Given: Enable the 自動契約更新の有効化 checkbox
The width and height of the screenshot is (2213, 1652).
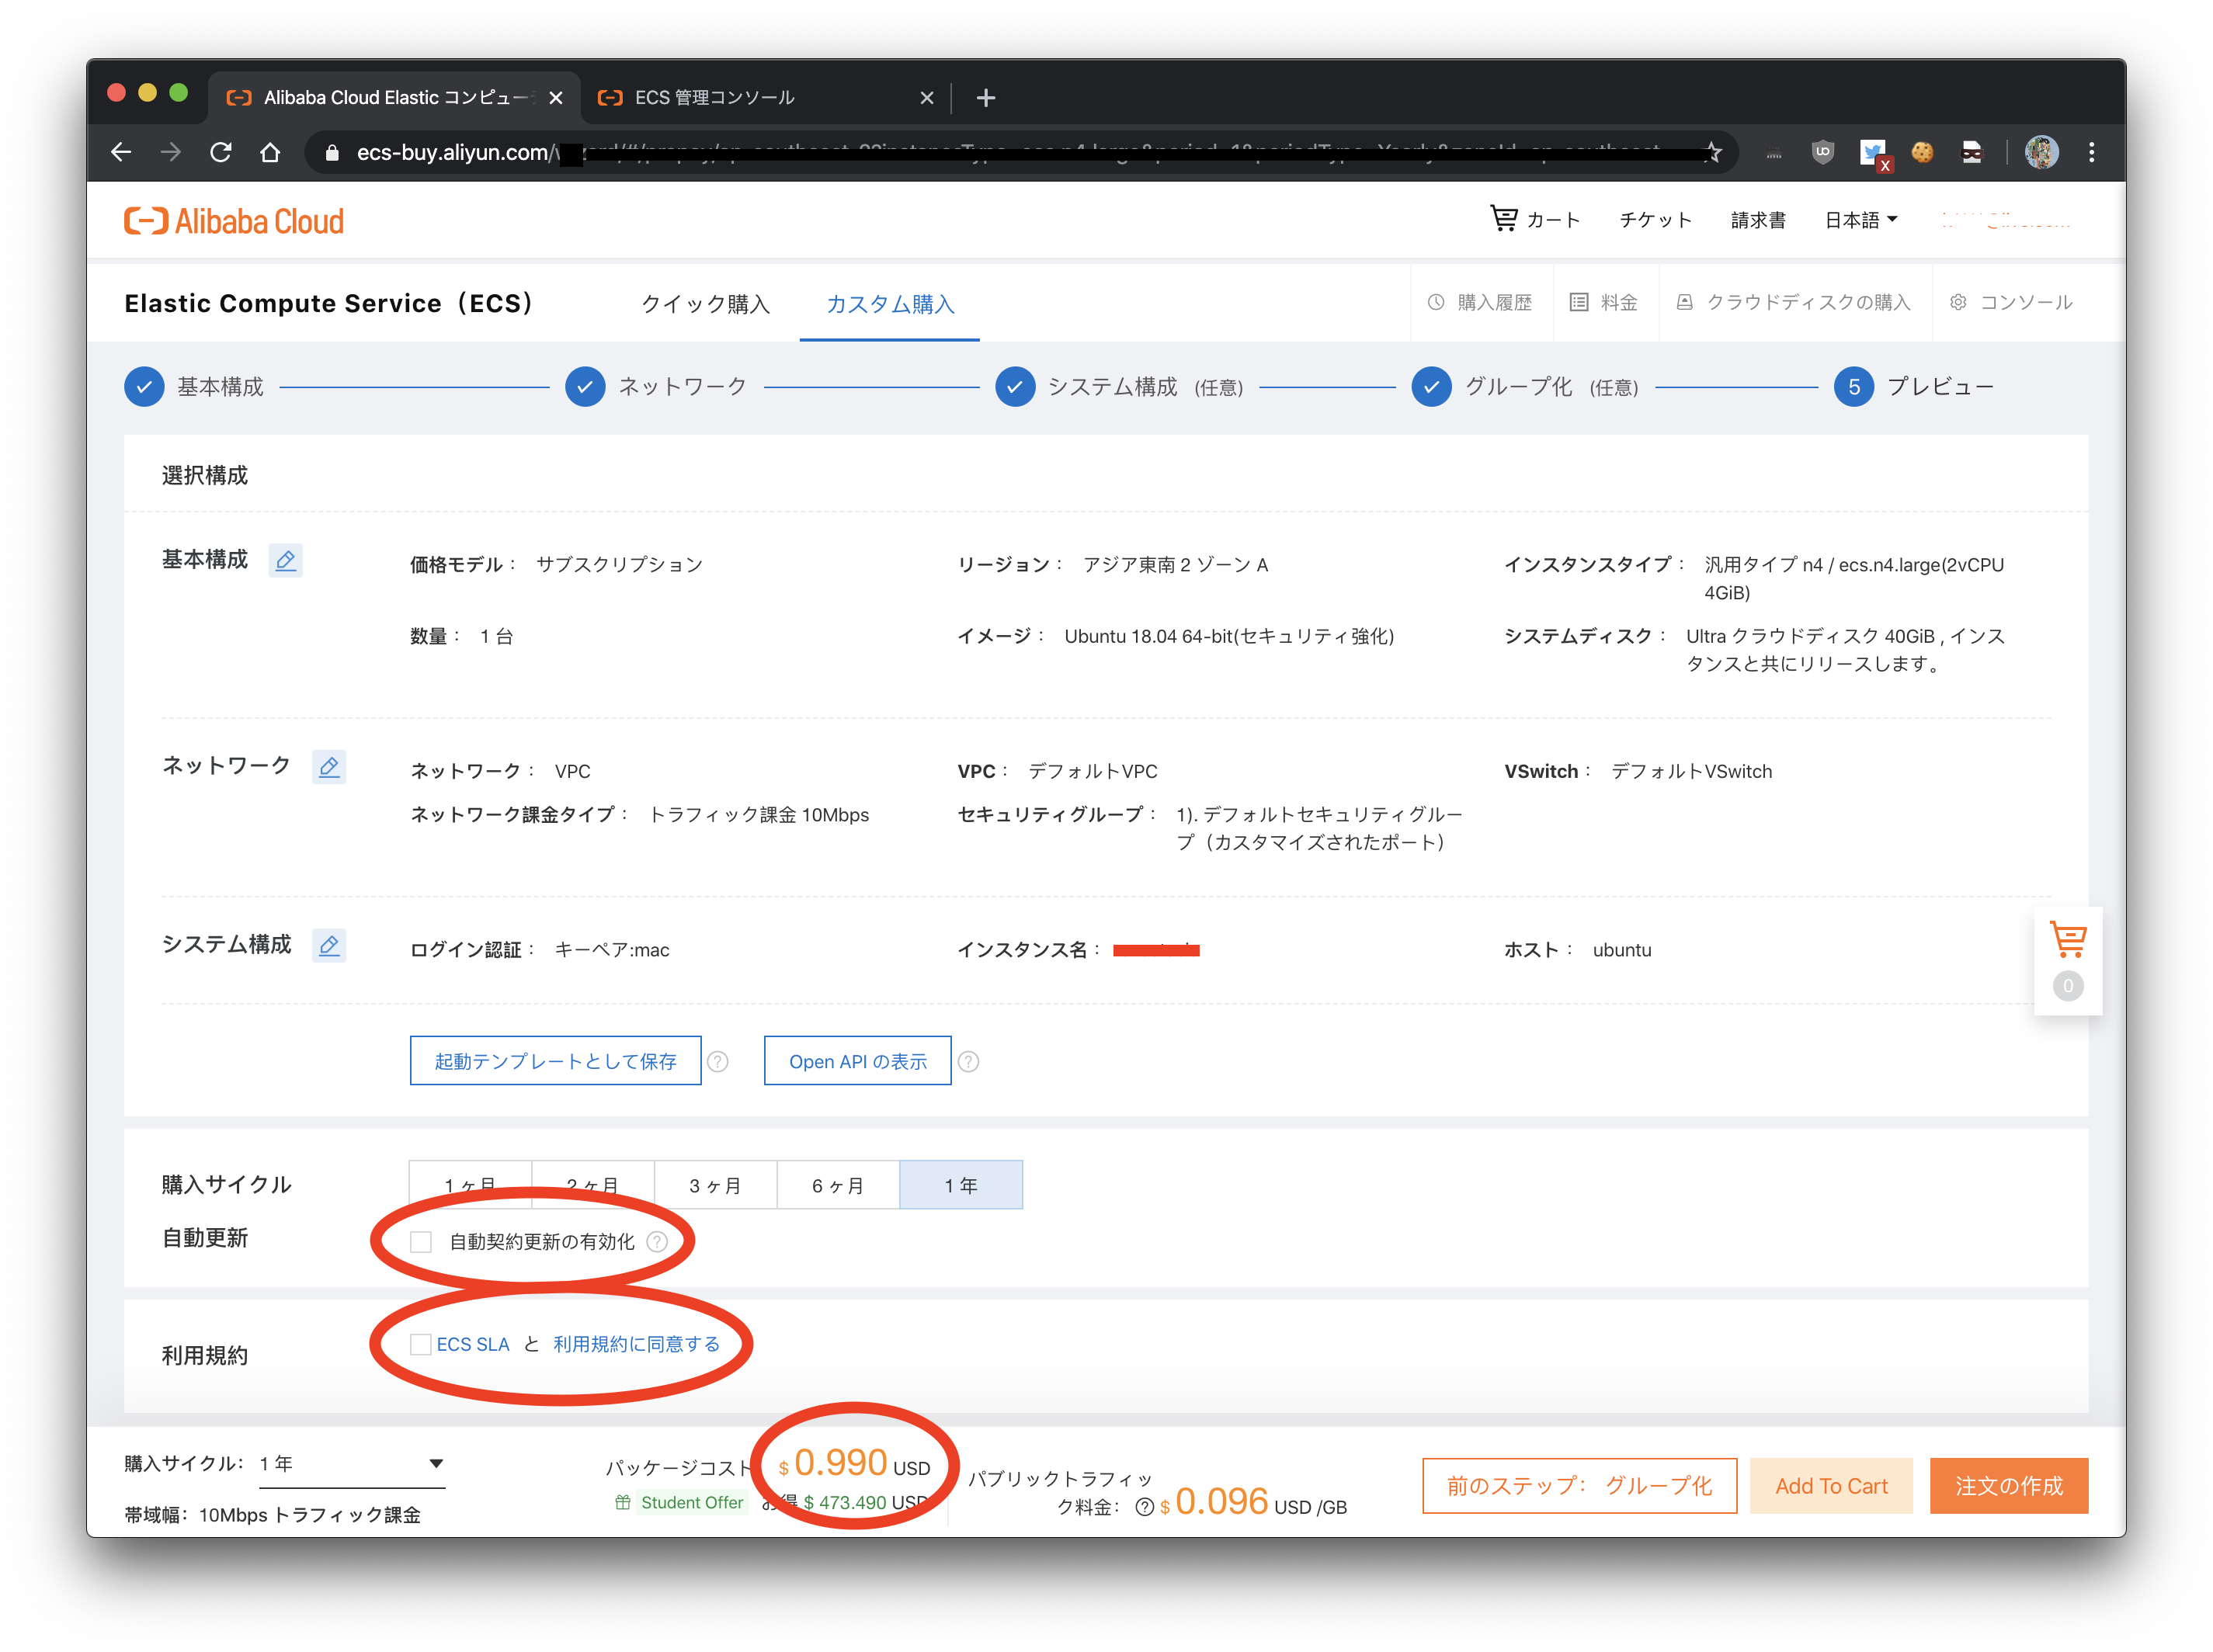Looking at the screenshot, I should (x=421, y=1242).
